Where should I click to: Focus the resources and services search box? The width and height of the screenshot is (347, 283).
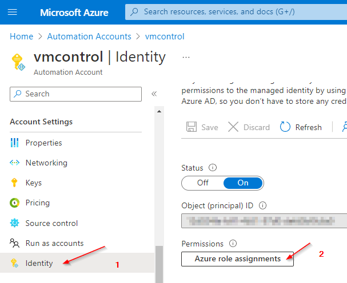(x=236, y=12)
